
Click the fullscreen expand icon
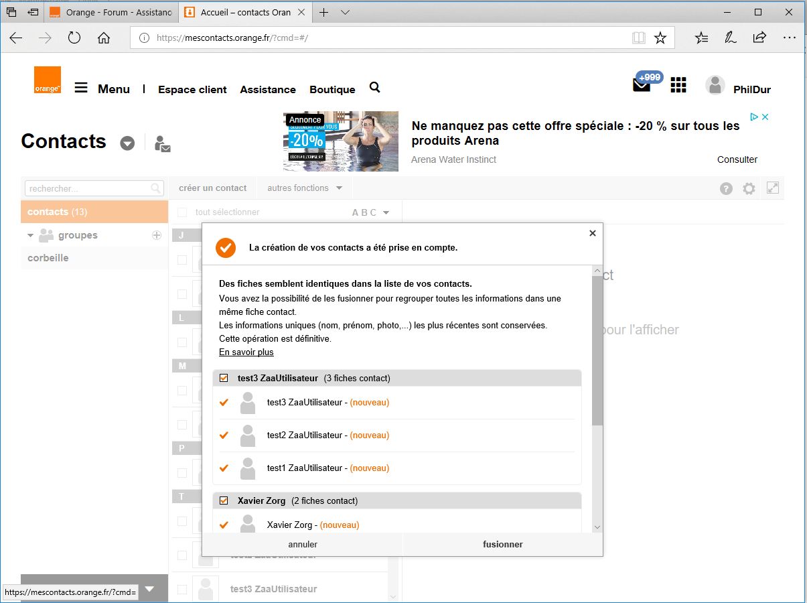(x=773, y=188)
